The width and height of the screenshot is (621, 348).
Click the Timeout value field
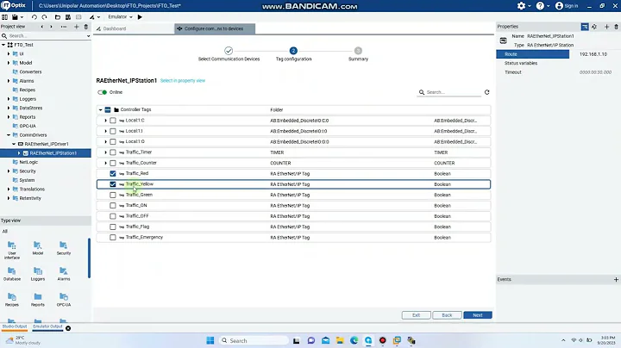[595, 72]
